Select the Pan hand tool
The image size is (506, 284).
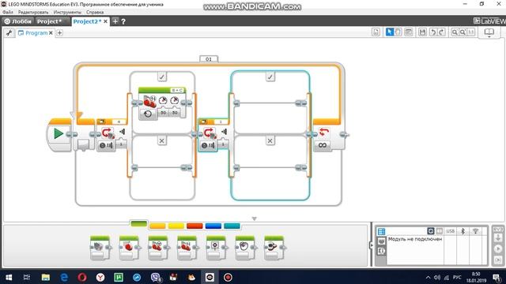(398, 32)
